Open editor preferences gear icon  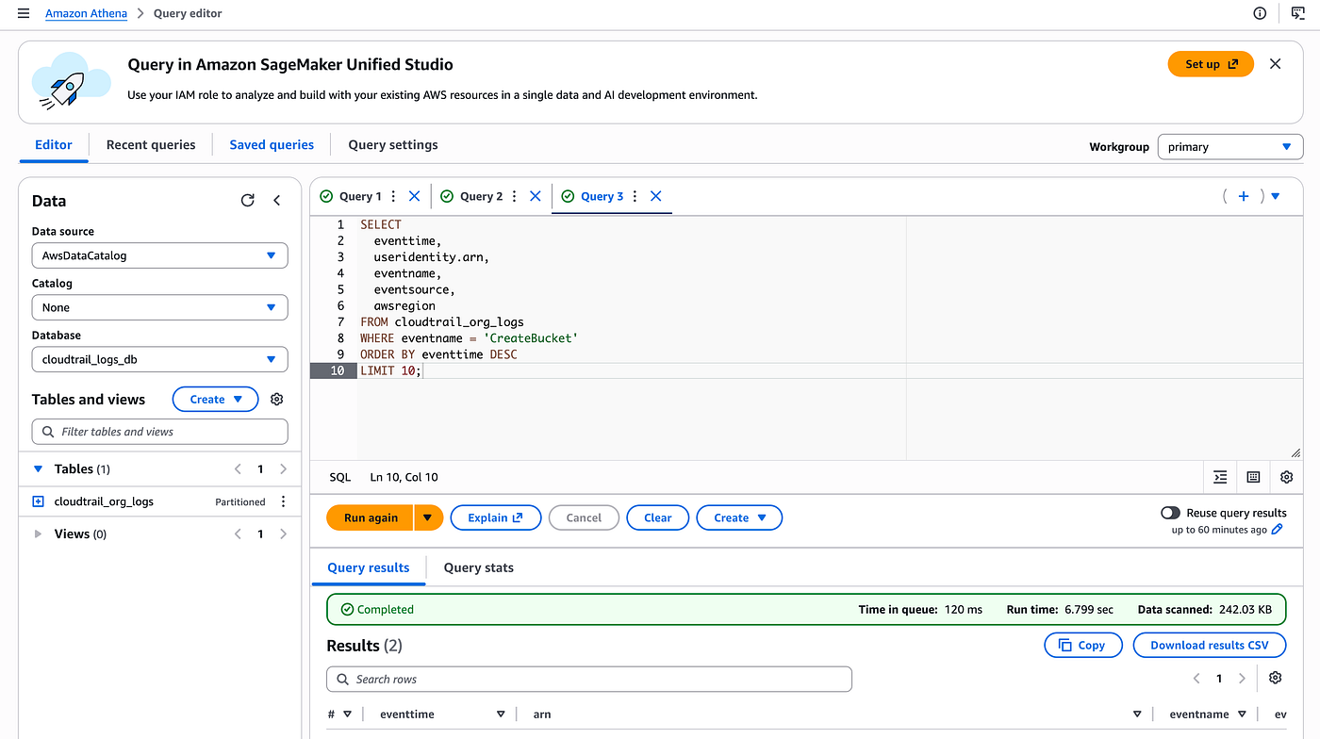pyautogui.click(x=1287, y=477)
